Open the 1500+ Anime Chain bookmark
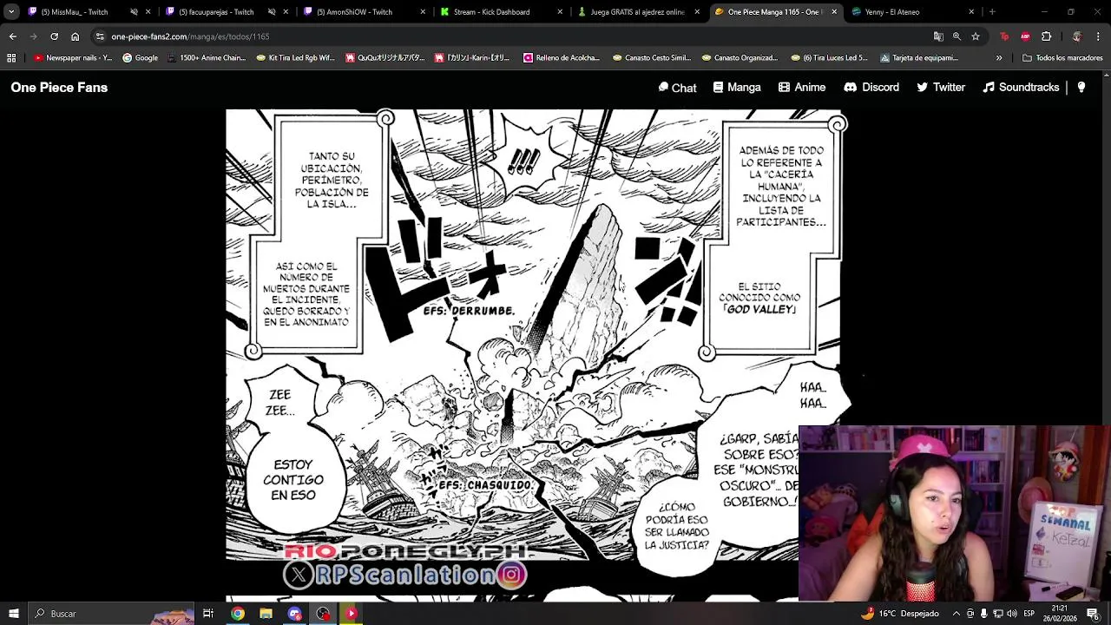Image resolution: width=1111 pixels, height=625 pixels. click(207, 58)
